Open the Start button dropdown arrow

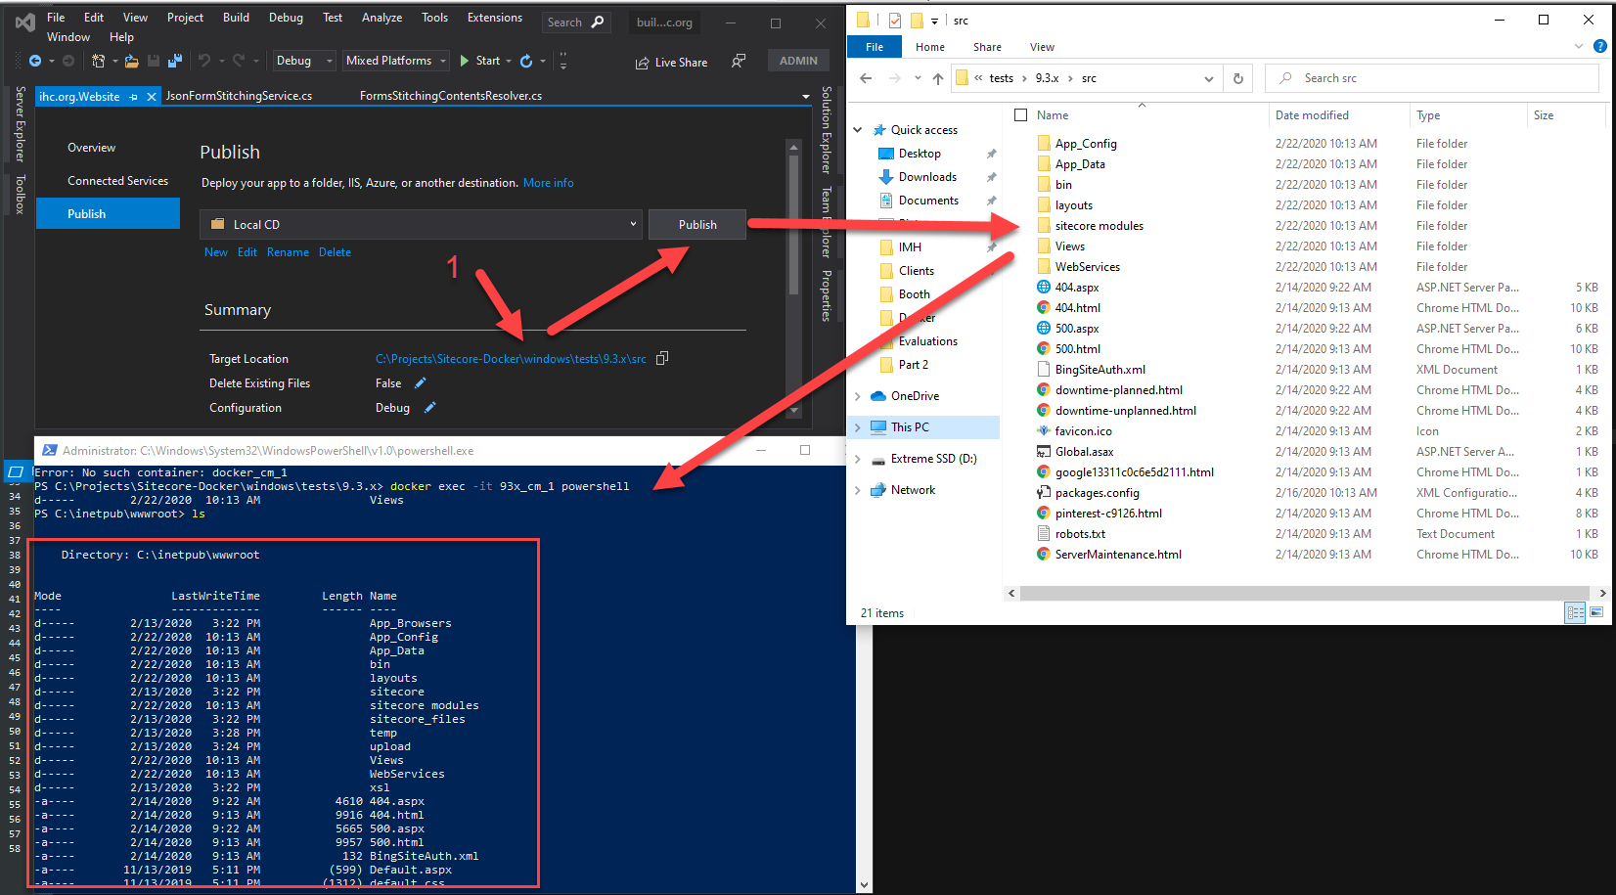coord(509,61)
